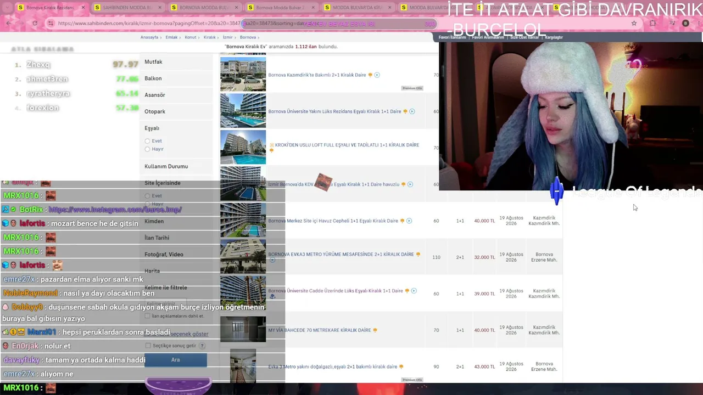The image size is (703, 395).
Task: Enable Seçtikçe sonuç getir checkbox
Action: click(148, 346)
